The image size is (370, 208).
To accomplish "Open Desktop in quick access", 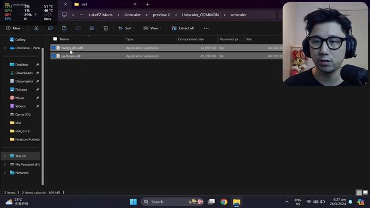I will tap(22, 64).
